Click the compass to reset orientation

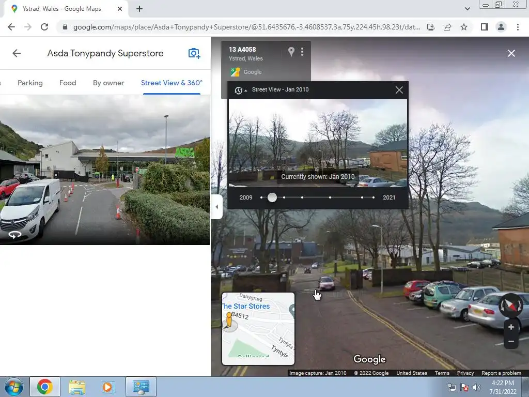pyautogui.click(x=511, y=305)
